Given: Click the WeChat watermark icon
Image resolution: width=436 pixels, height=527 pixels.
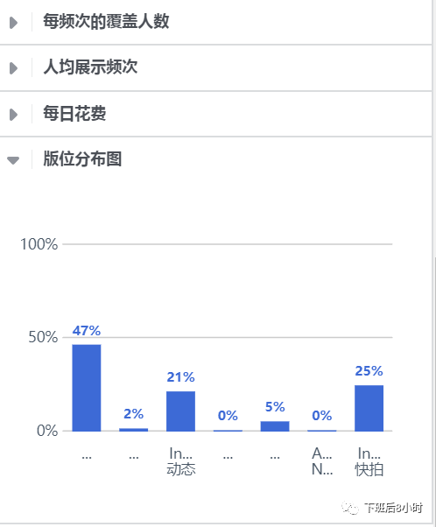Looking at the screenshot, I should click(x=350, y=508).
